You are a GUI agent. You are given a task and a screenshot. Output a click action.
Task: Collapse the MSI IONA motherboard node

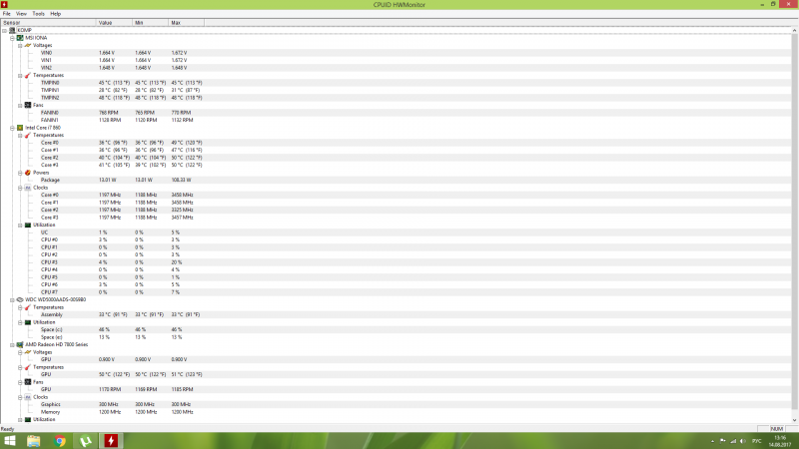click(x=12, y=38)
